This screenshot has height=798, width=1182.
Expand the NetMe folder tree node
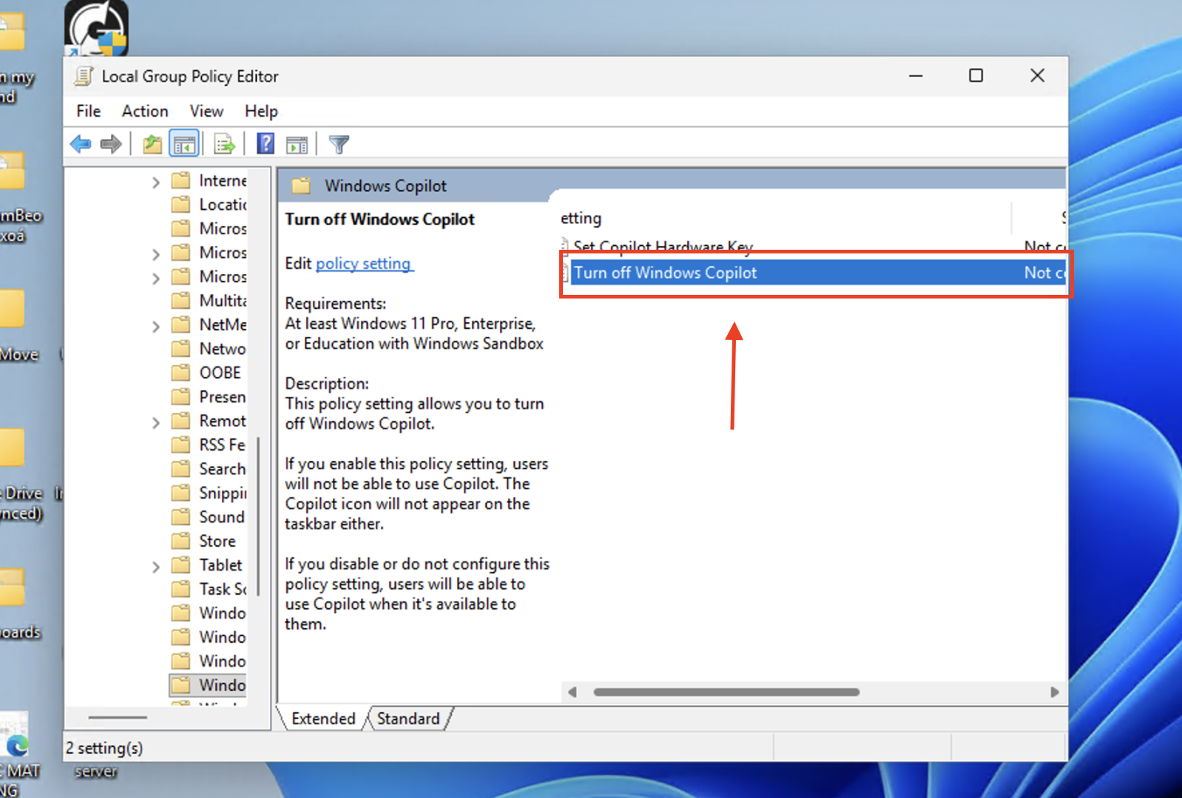tap(155, 326)
